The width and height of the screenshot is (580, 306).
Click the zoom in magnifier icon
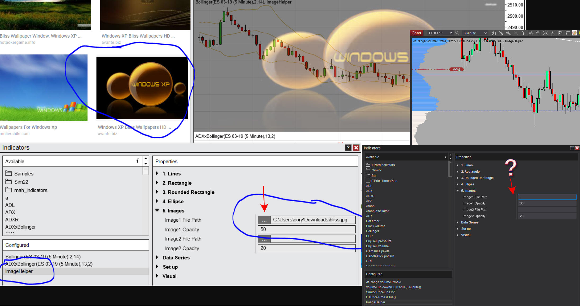point(509,33)
